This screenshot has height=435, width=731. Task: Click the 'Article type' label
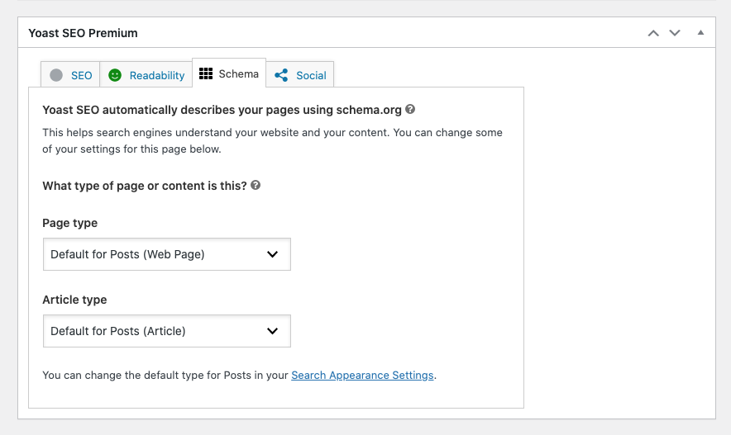click(74, 300)
